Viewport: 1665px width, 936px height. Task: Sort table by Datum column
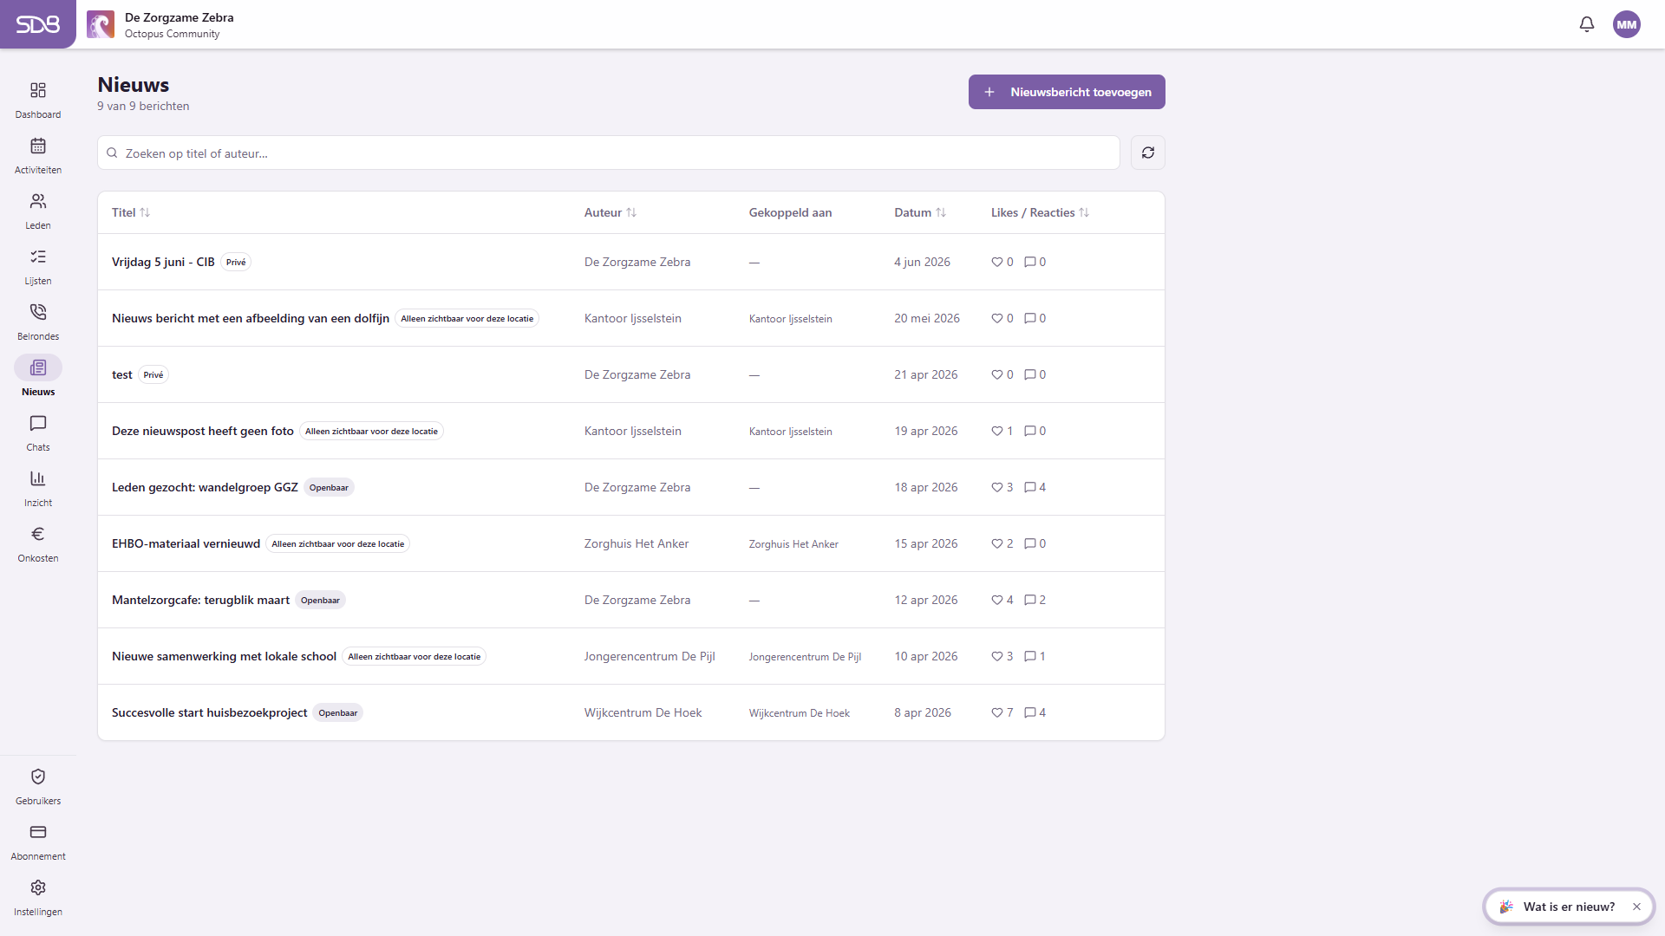click(x=920, y=212)
